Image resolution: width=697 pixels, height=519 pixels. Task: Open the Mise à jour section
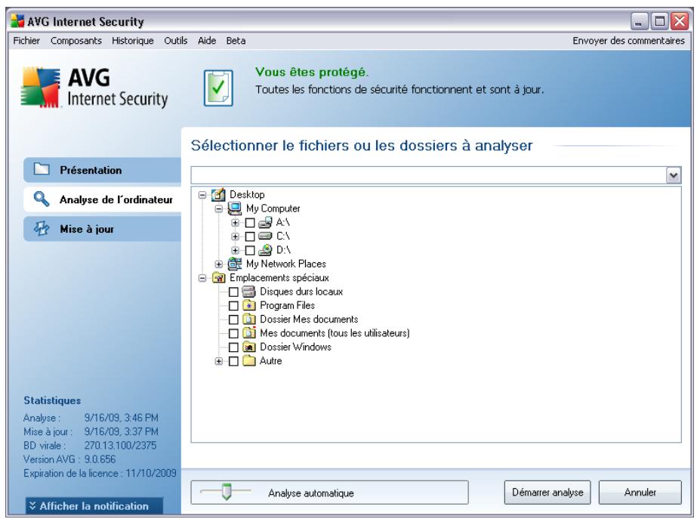pos(102,229)
